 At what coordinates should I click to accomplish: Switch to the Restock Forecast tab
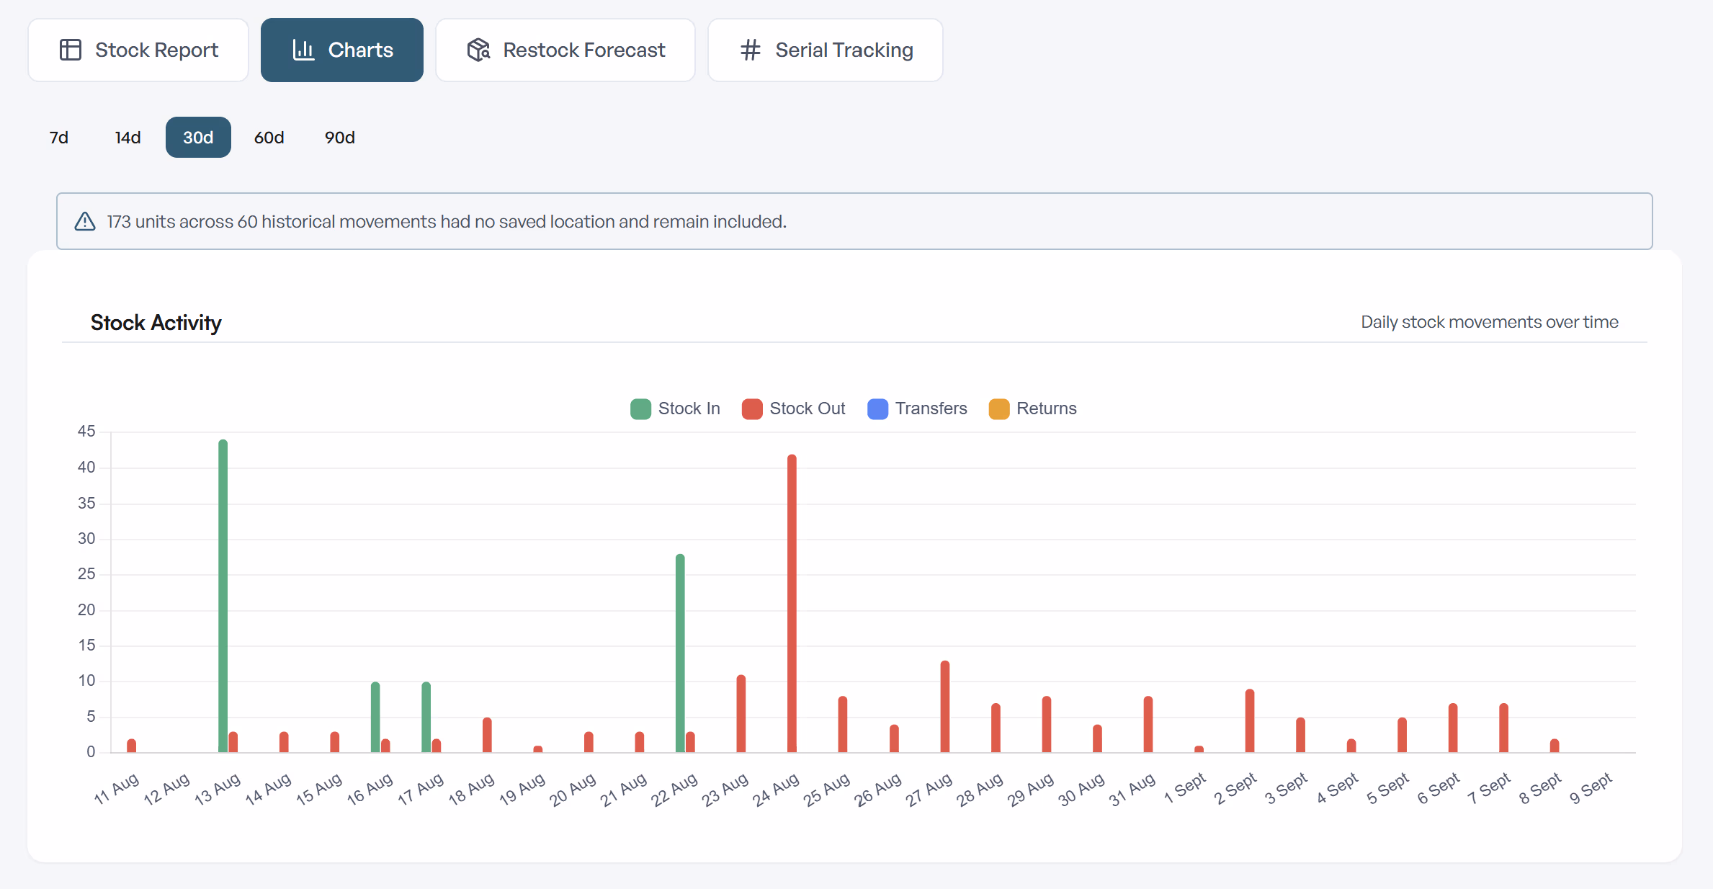(x=565, y=50)
